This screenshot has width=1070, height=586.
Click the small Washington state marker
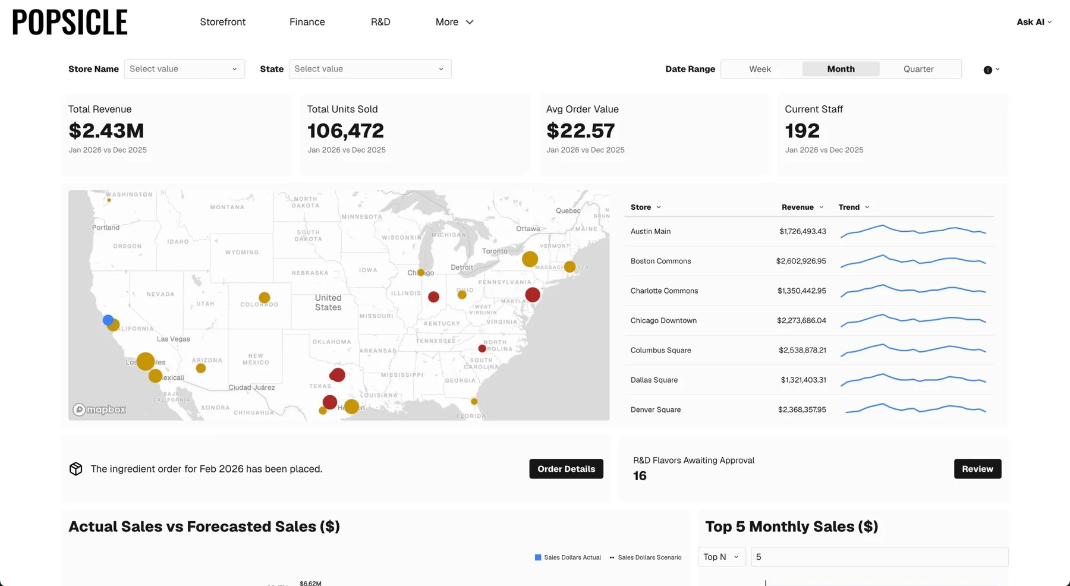click(109, 200)
